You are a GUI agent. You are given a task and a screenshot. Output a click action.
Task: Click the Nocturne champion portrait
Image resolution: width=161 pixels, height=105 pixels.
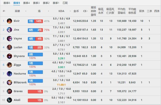tap(10, 74)
